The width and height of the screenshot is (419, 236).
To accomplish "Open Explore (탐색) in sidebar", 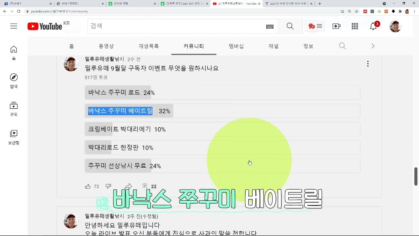I will pyautogui.click(x=14, y=81).
